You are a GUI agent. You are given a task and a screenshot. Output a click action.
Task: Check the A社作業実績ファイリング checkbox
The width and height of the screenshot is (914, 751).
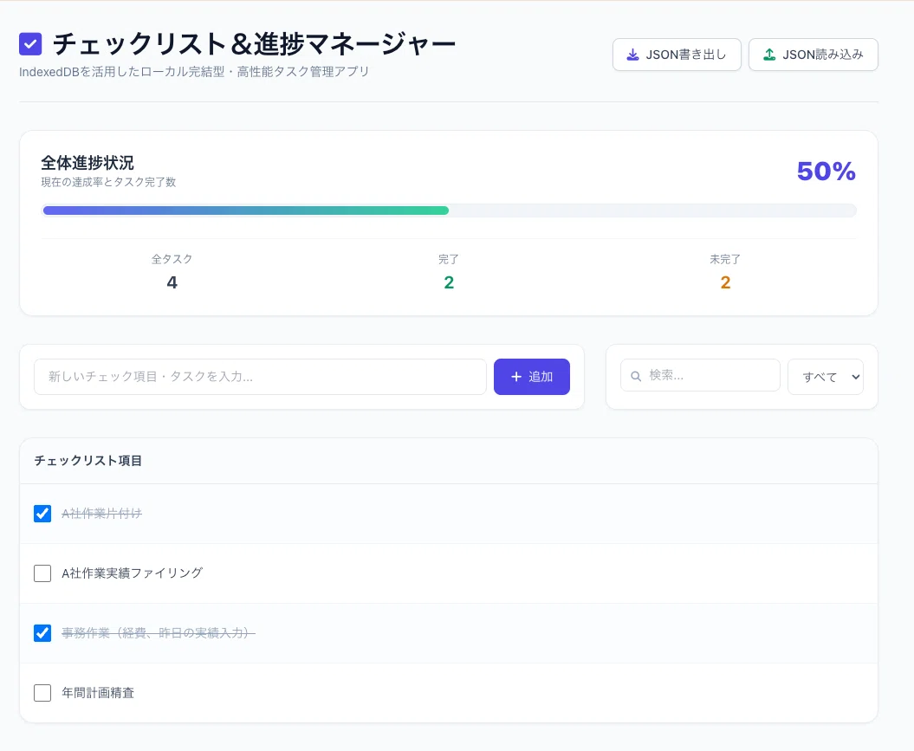(x=42, y=573)
